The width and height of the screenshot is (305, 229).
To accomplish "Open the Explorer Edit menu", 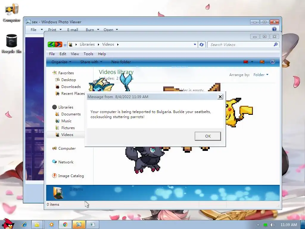I will (x=63, y=54).
